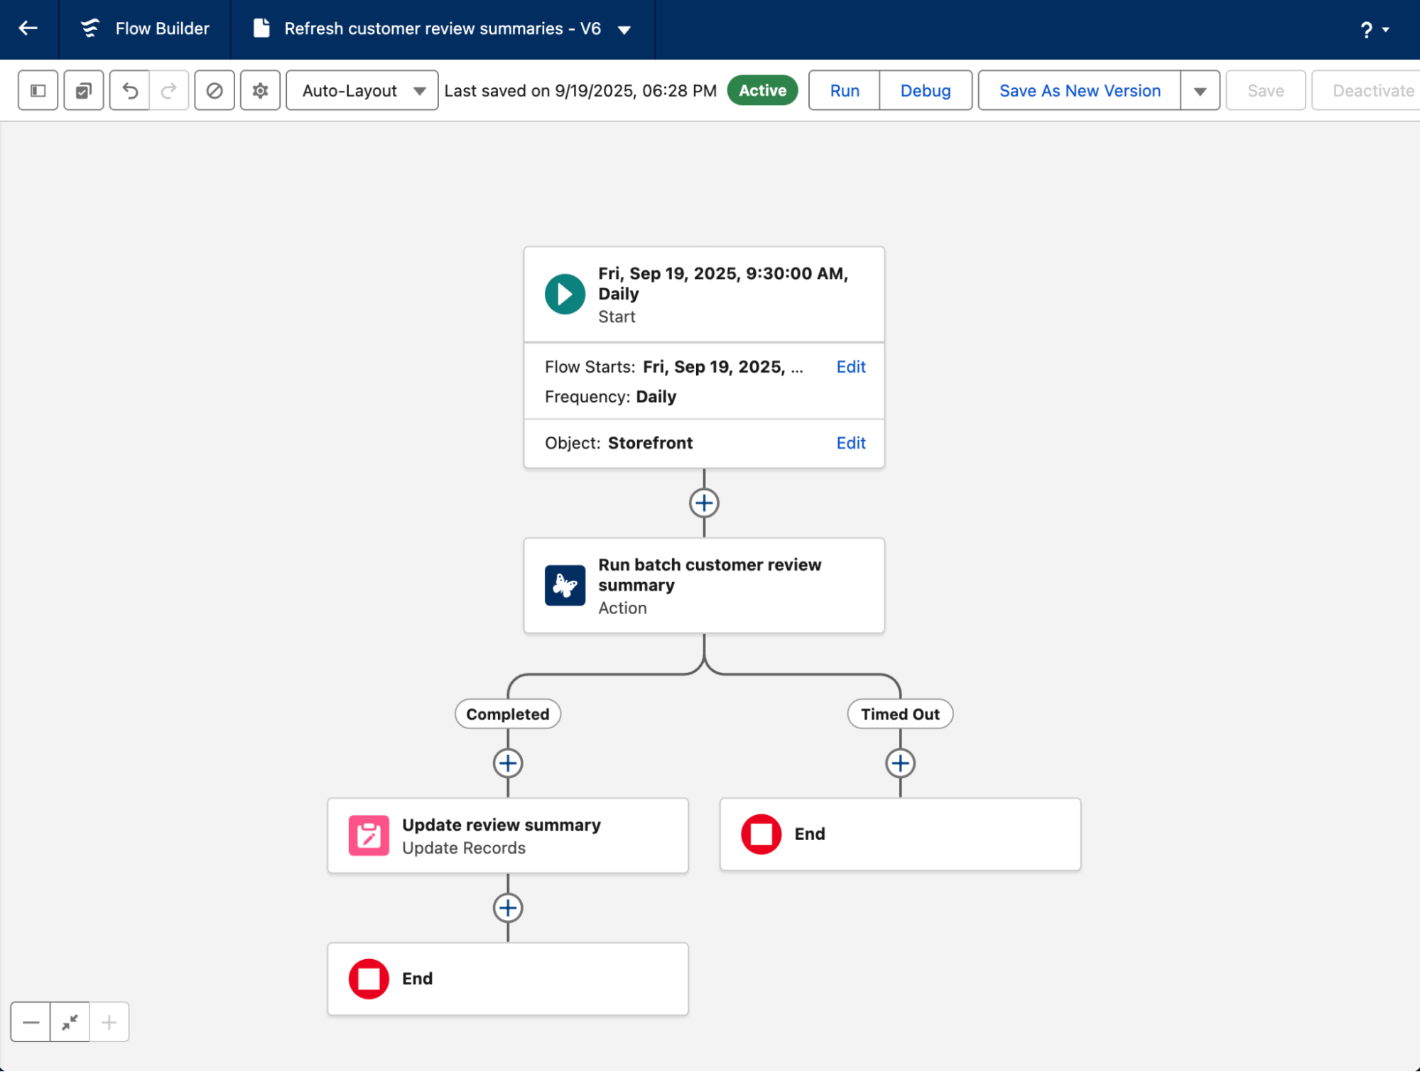Viewport: 1420px width, 1072px height.
Task: Open the Auto-Layout dropdown
Action: point(361,90)
